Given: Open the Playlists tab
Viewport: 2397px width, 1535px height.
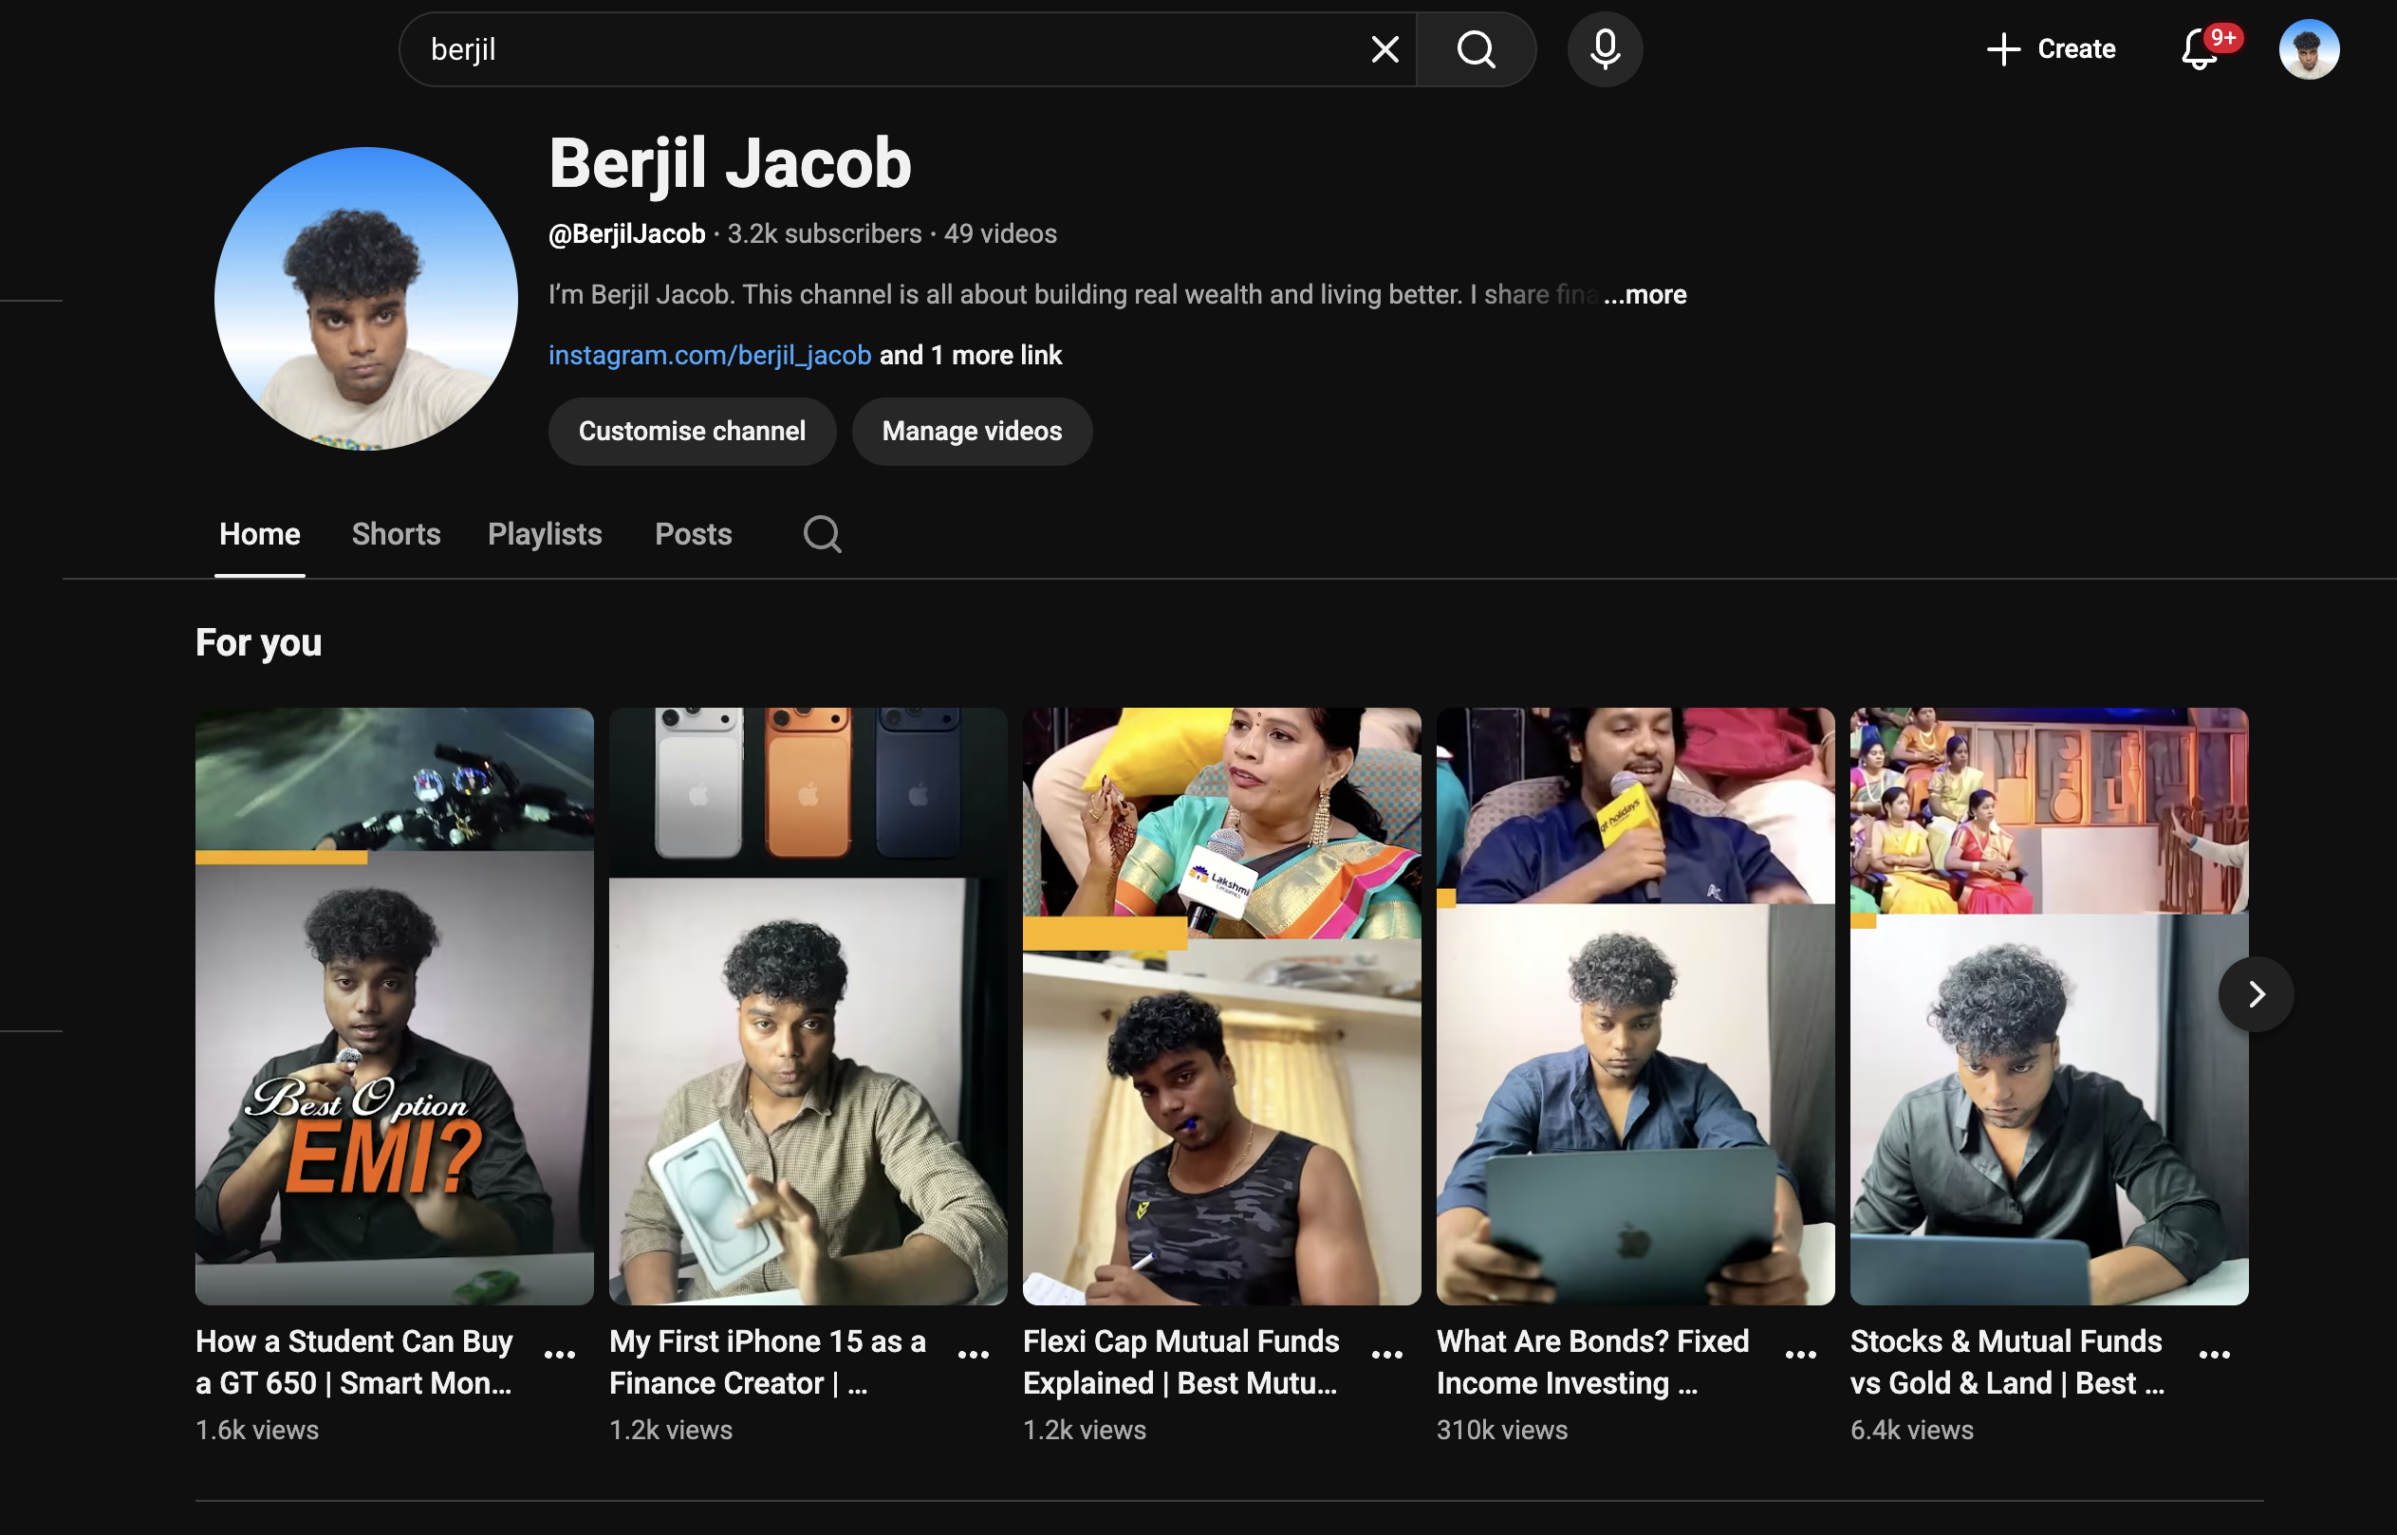Looking at the screenshot, I should point(544,534).
